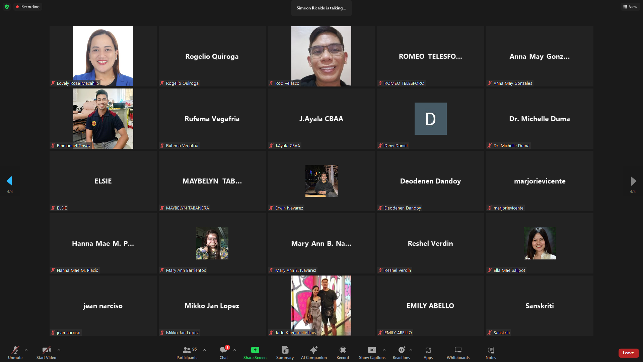Toggle Show Captions

coord(372,353)
